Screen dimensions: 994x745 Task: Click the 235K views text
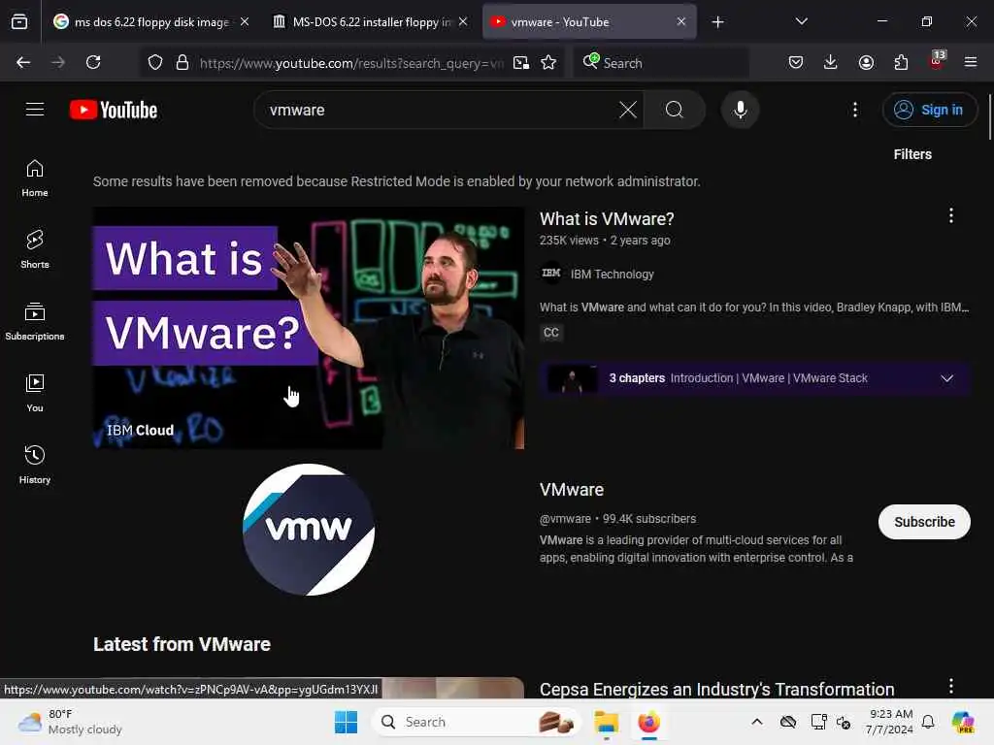(x=569, y=241)
